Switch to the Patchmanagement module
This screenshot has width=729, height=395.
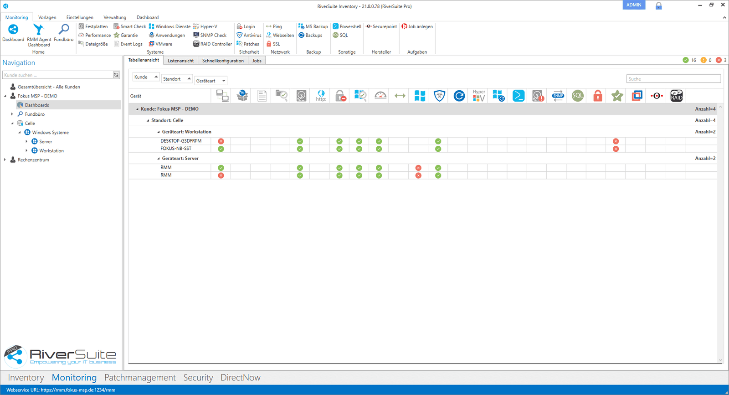click(140, 378)
